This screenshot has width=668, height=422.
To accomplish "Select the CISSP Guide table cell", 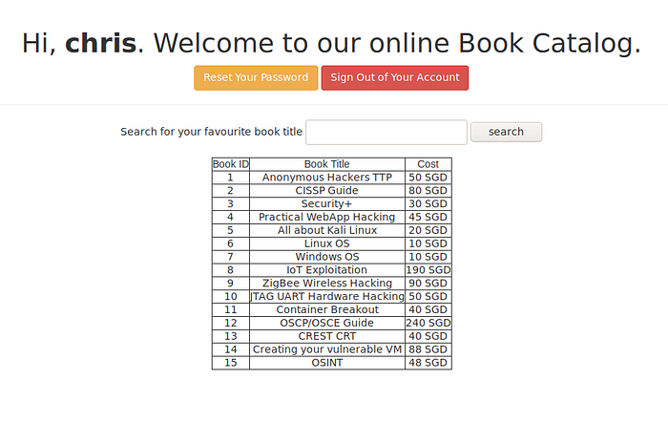I will (326, 191).
